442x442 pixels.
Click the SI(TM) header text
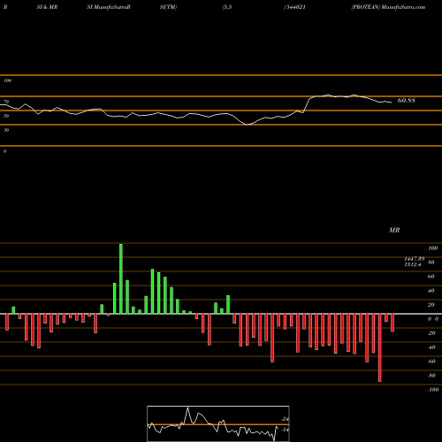(x=168, y=7)
